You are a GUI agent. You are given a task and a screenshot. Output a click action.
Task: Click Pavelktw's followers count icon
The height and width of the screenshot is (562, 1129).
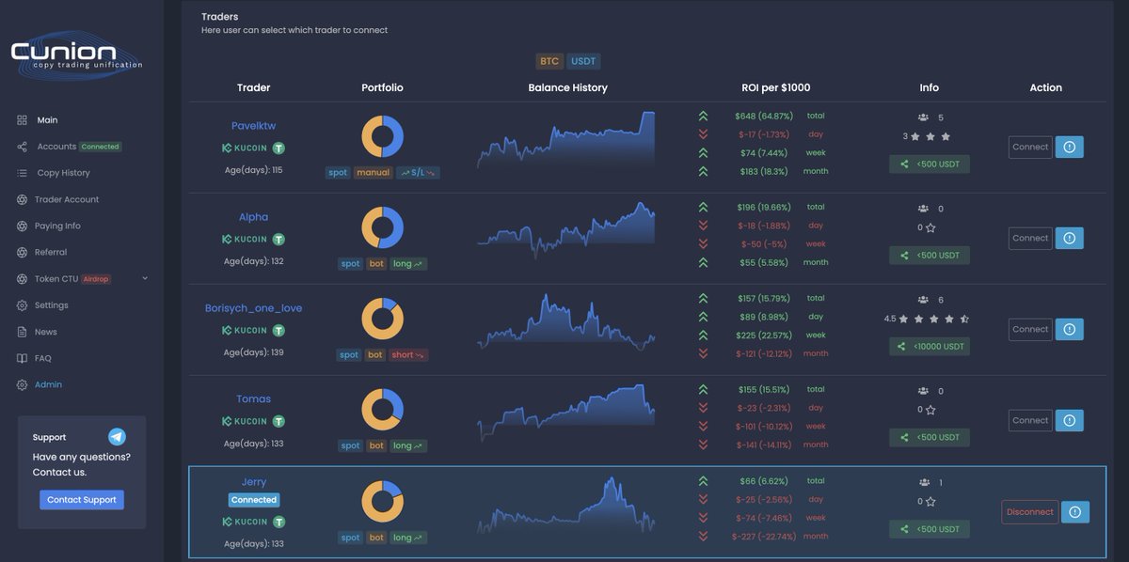[923, 117]
